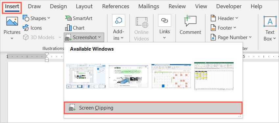Choose the web browser window thumbnail

(x=128, y=76)
